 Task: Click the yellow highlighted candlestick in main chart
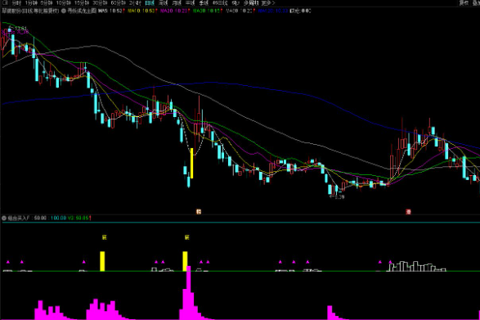(191, 163)
